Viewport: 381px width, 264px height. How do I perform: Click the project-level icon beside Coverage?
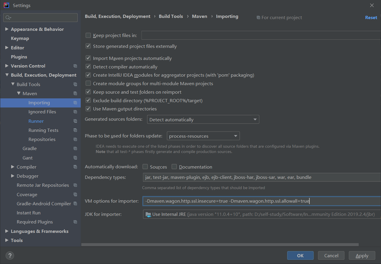pyautogui.click(x=75, y=195)
